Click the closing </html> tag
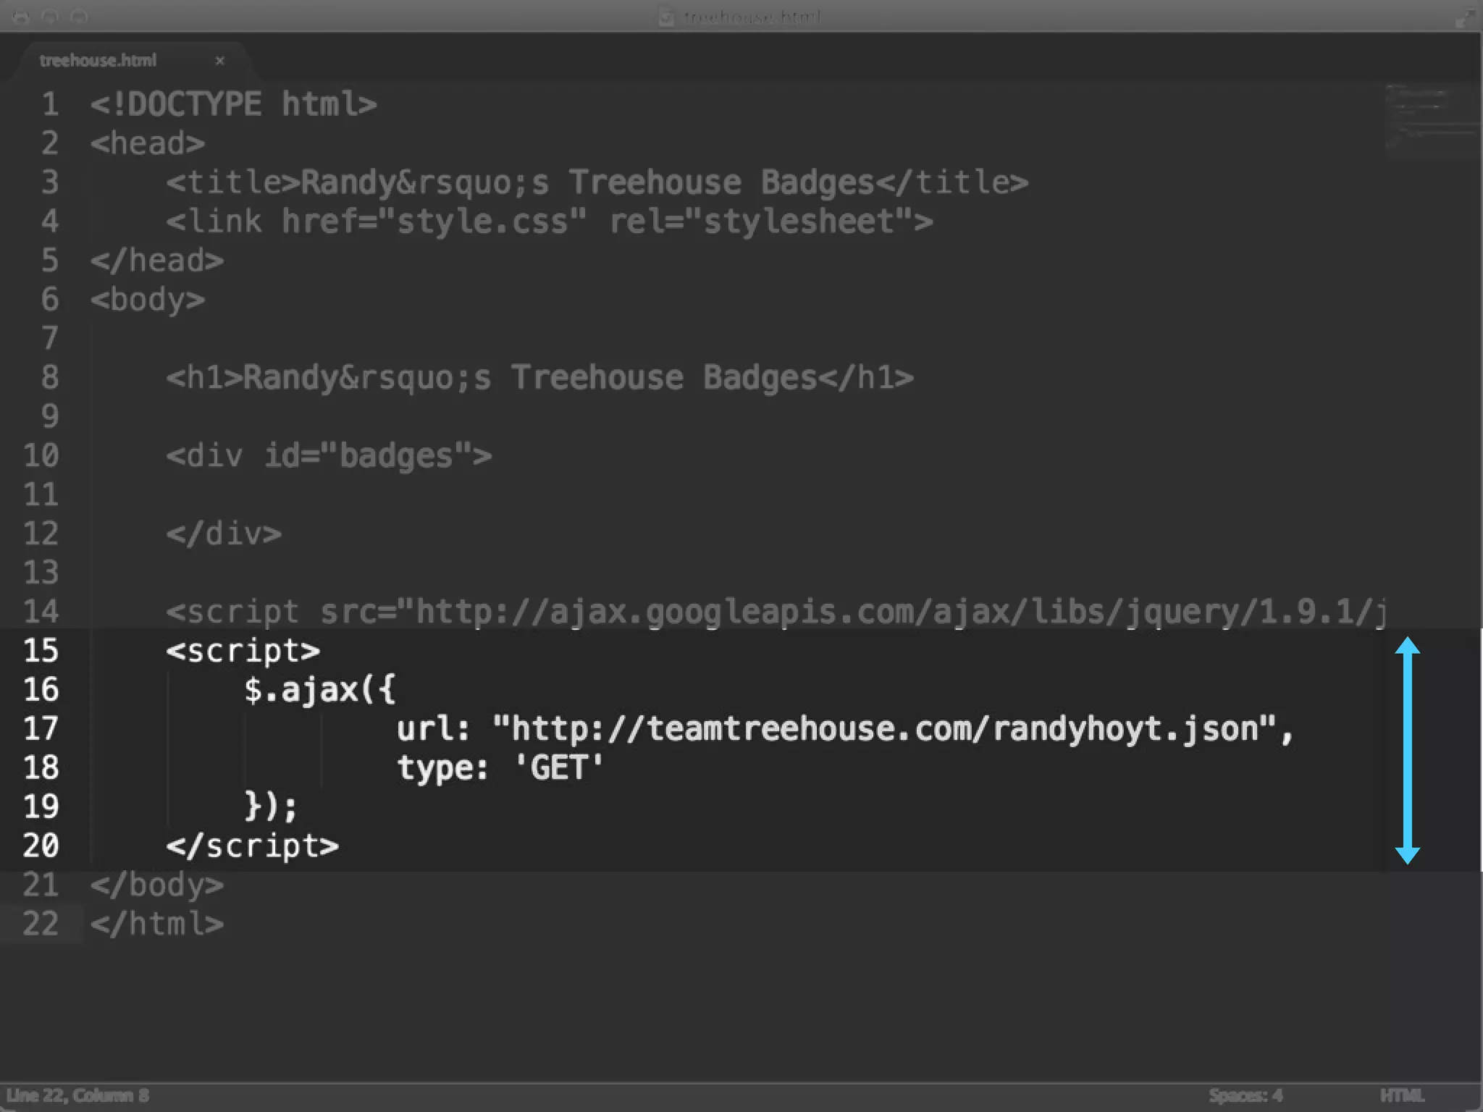Image resolution: width=1483 pixels, height=1112 pixels. pos(157,924)
